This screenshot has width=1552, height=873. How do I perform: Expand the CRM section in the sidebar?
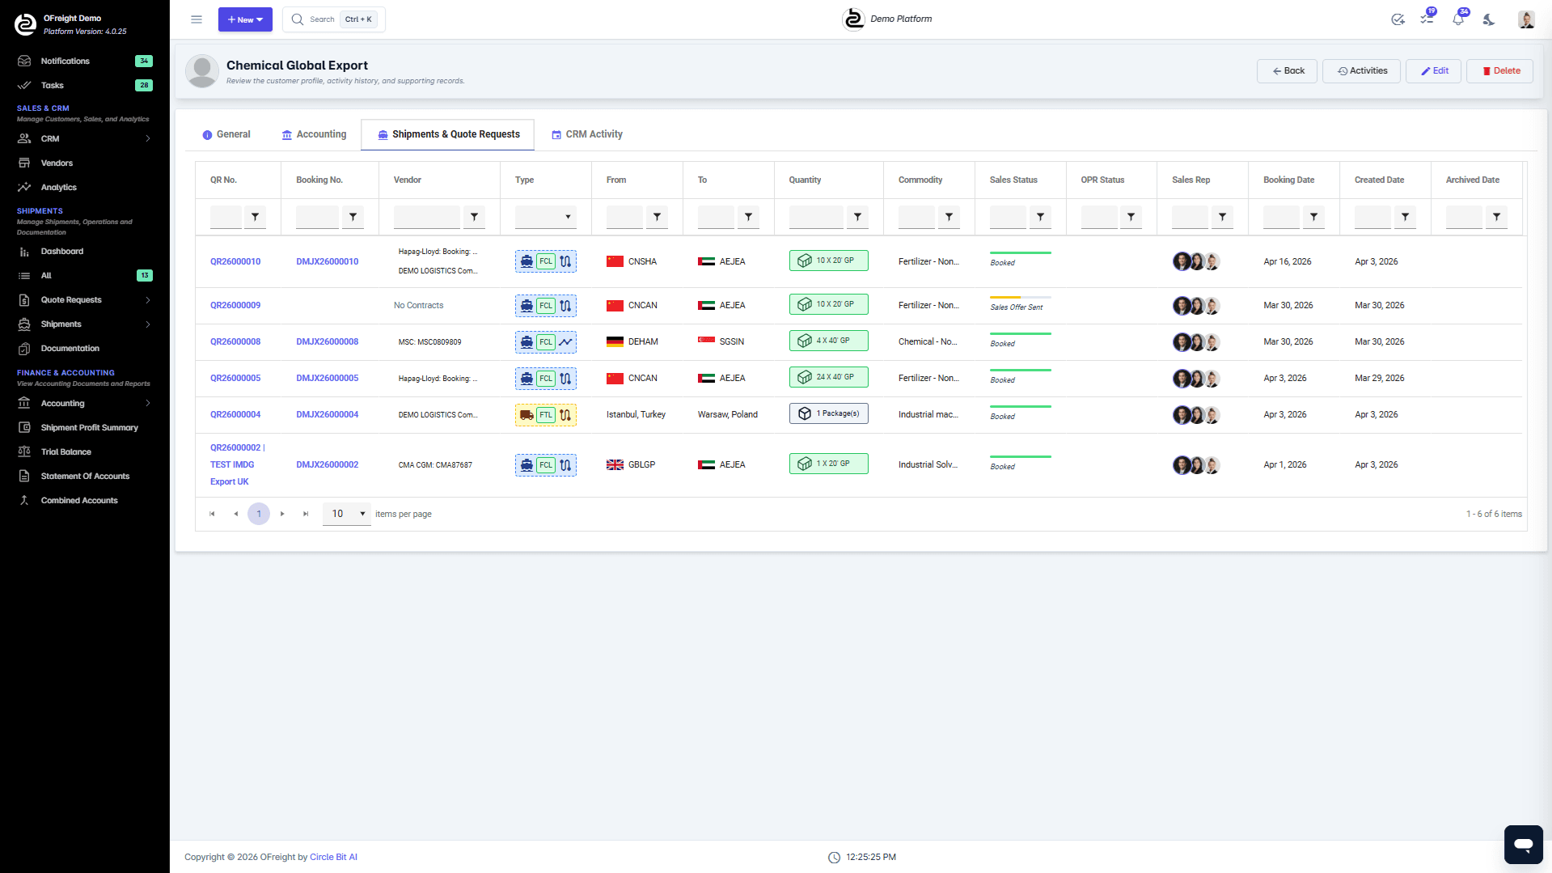pos(85,138)
